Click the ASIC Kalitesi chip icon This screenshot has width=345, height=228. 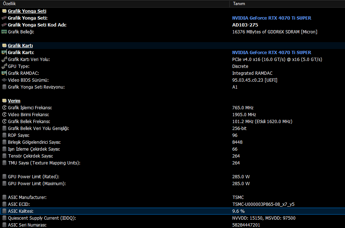point(4,211)
